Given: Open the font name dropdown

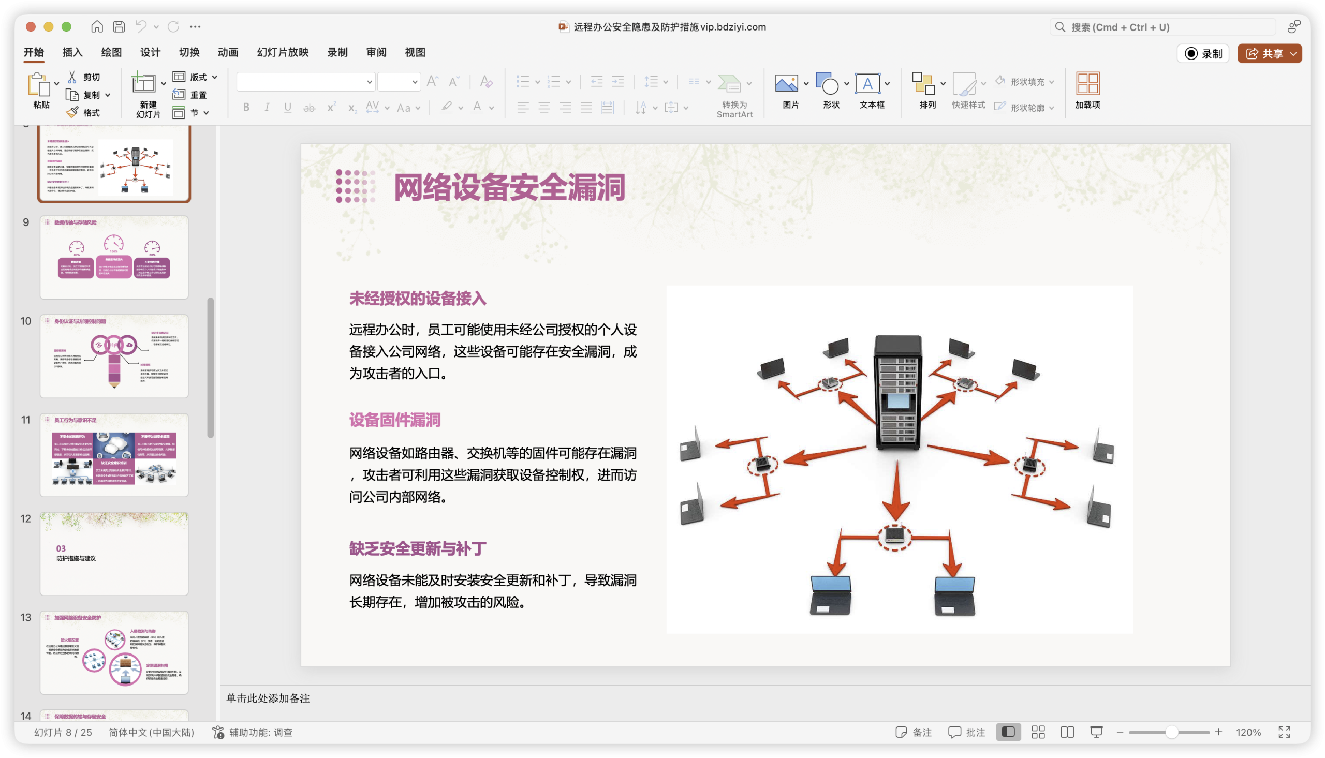Looking at the screenshot, I should [x=369, y=82].
